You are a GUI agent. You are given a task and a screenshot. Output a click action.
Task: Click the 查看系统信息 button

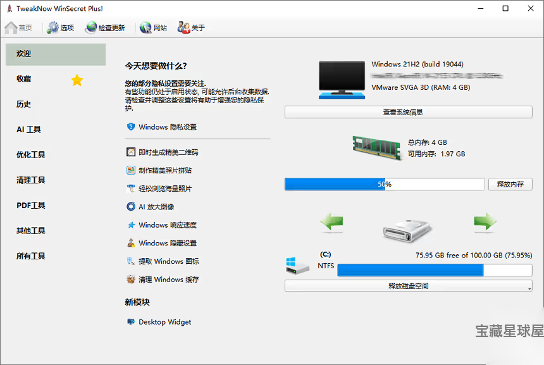pos(409,112)
